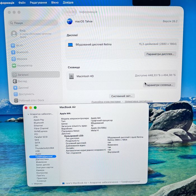Image resolution: width=196 pixels, height=196 pixels.
Task: Select Fibre Channel entry
Action: click(41, 128)
